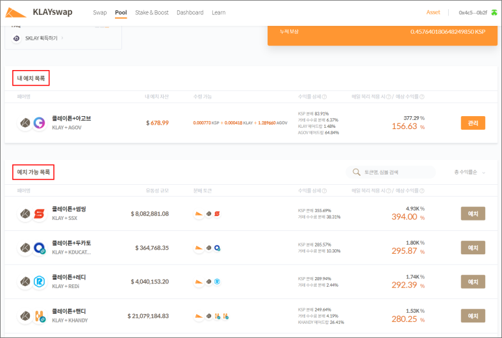The image size is (502, 338).
Task: Show 수익률 상세 help icon in my deposits
Action: [324, 97]
